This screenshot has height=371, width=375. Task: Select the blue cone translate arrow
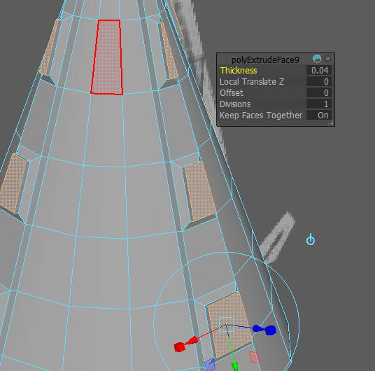tap(257, 328)
